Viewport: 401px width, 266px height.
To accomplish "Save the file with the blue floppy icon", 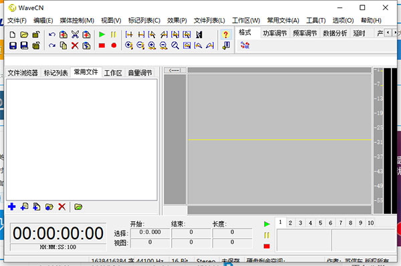I will (13, 46).
